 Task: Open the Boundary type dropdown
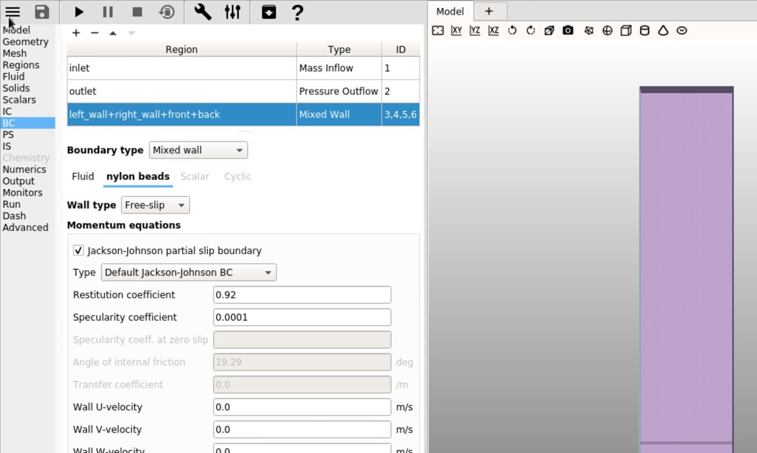coord(198,150)
